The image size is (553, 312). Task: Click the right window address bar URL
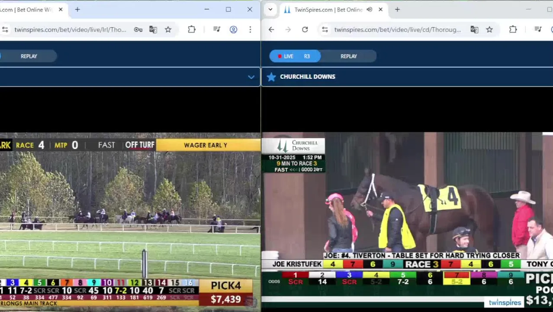(398, 29)
